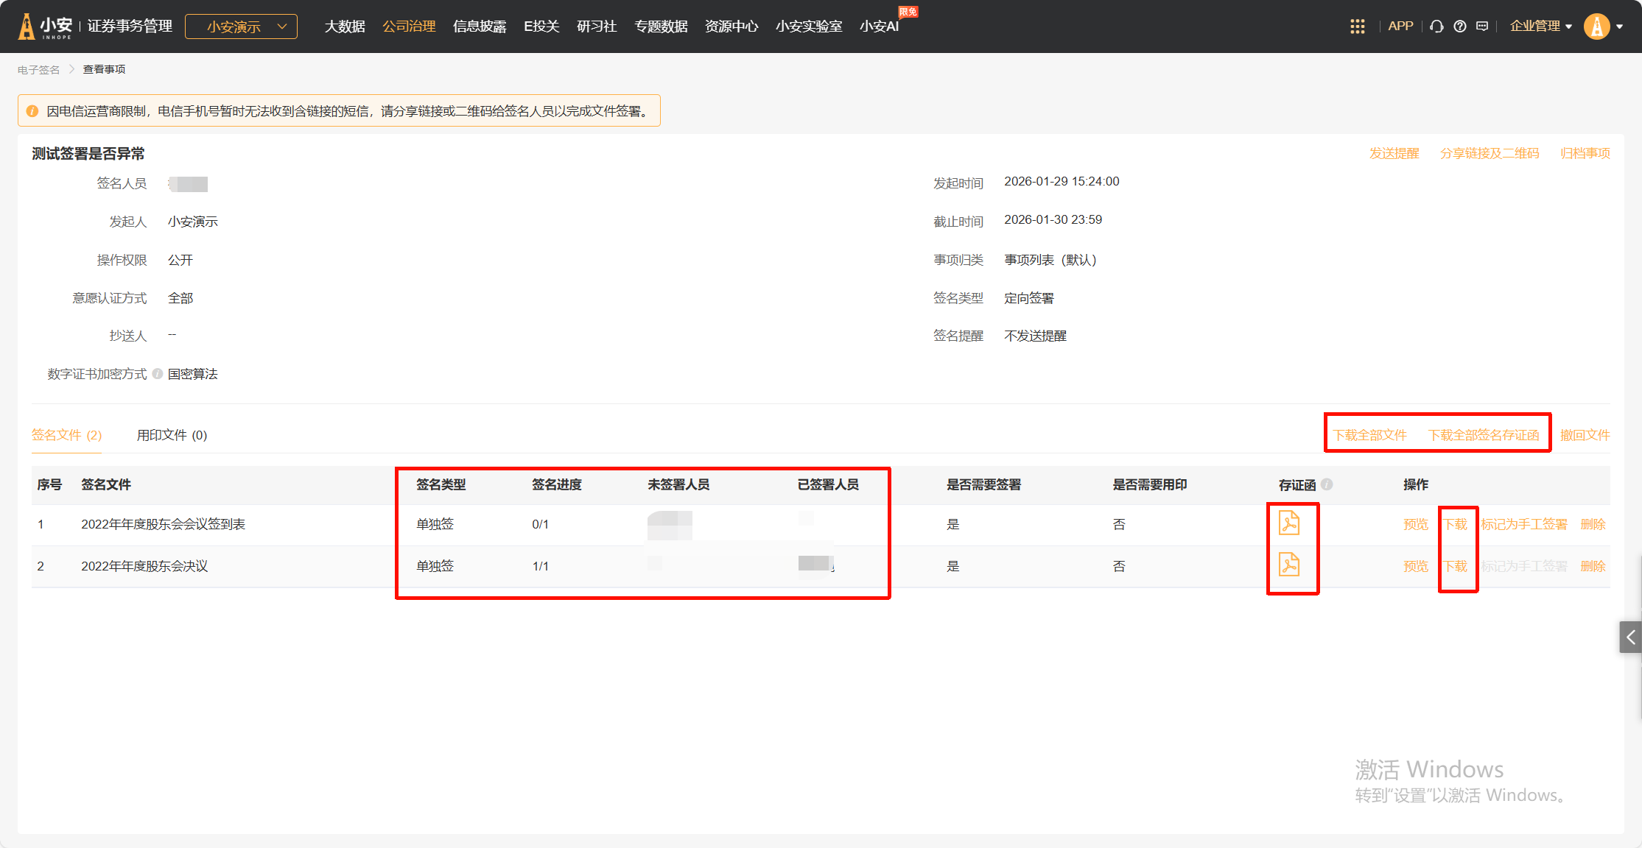Expand the collapsed side panel arrow

point(1630,637)
